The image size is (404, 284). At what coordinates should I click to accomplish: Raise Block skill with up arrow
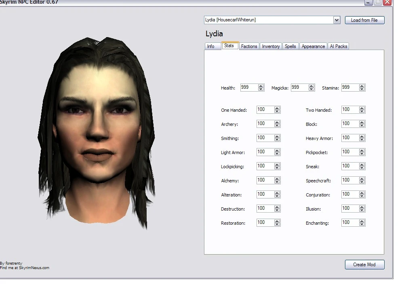tap(362, 122)
